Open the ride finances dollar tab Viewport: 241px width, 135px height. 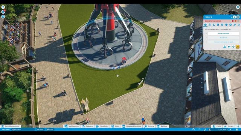(218, 25)
